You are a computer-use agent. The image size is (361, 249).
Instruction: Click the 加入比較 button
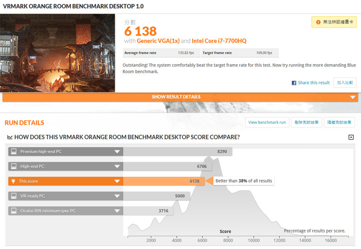click(344, 83)
